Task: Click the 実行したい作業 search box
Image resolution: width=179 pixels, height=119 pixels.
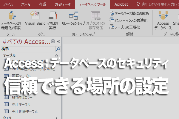Action: pos(160,4)
